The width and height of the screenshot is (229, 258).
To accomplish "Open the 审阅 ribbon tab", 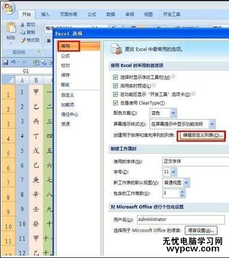I will [130, 14].
